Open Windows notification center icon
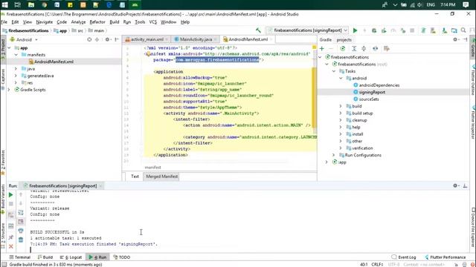This screenshot has width=476, height=267. [466, 4]
